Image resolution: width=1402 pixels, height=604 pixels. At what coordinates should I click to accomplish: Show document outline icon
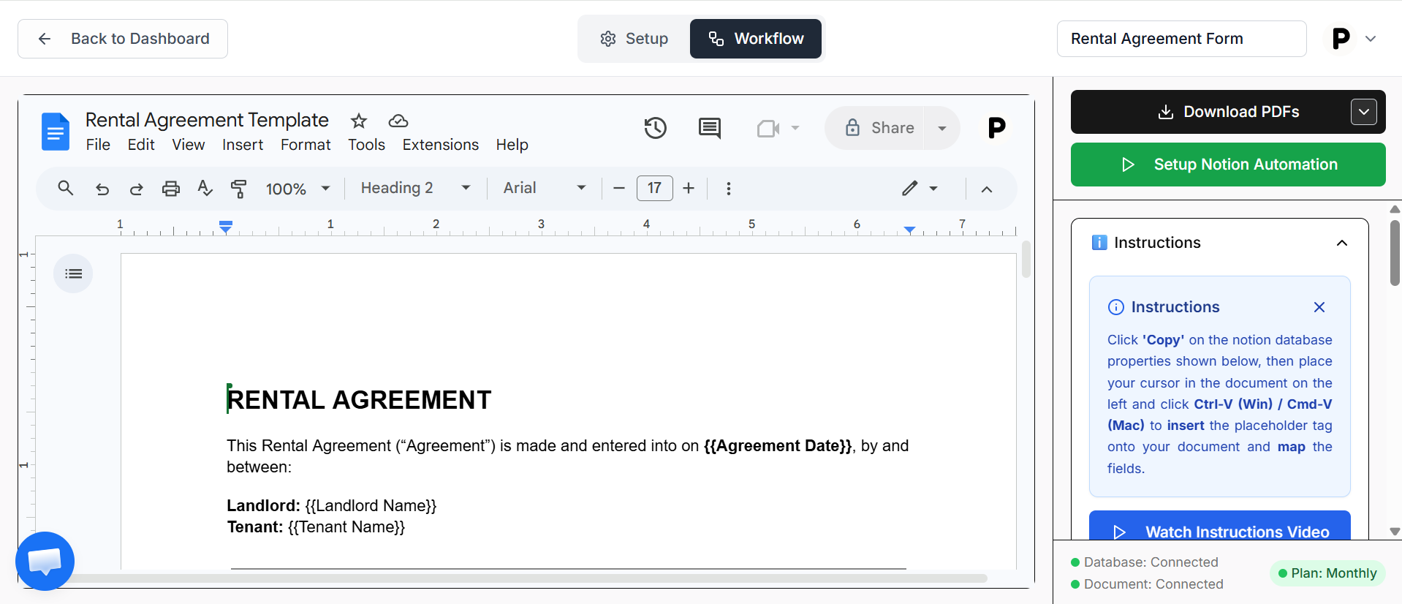point(73,273)
